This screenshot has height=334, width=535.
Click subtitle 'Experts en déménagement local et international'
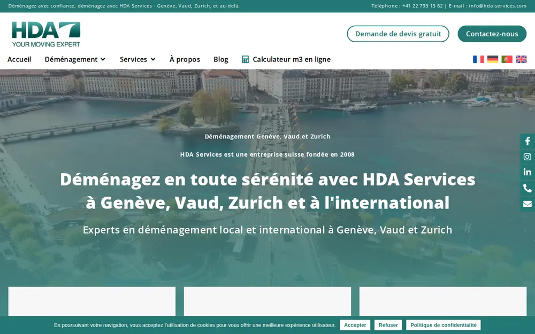pyautogui.click(x=204, y=230)
